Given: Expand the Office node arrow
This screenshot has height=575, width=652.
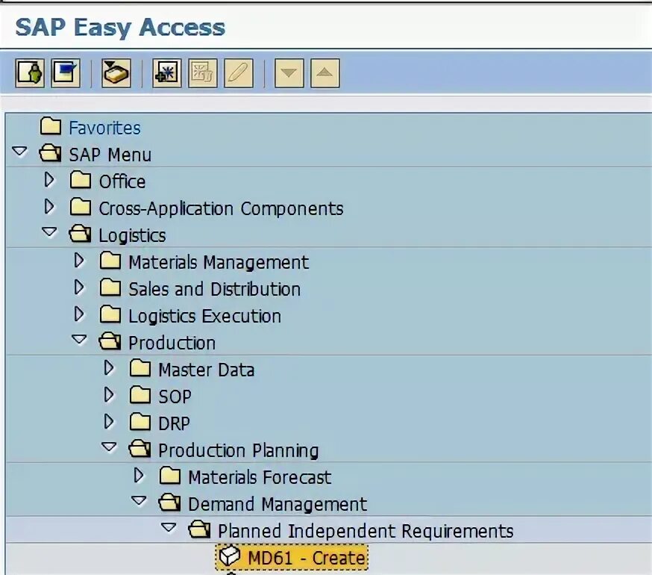Looking at the screenshot, I should point(49,180).
